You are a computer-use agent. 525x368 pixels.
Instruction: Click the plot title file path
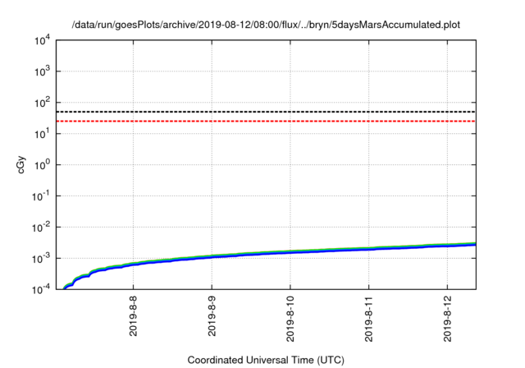tap(266, 25)
